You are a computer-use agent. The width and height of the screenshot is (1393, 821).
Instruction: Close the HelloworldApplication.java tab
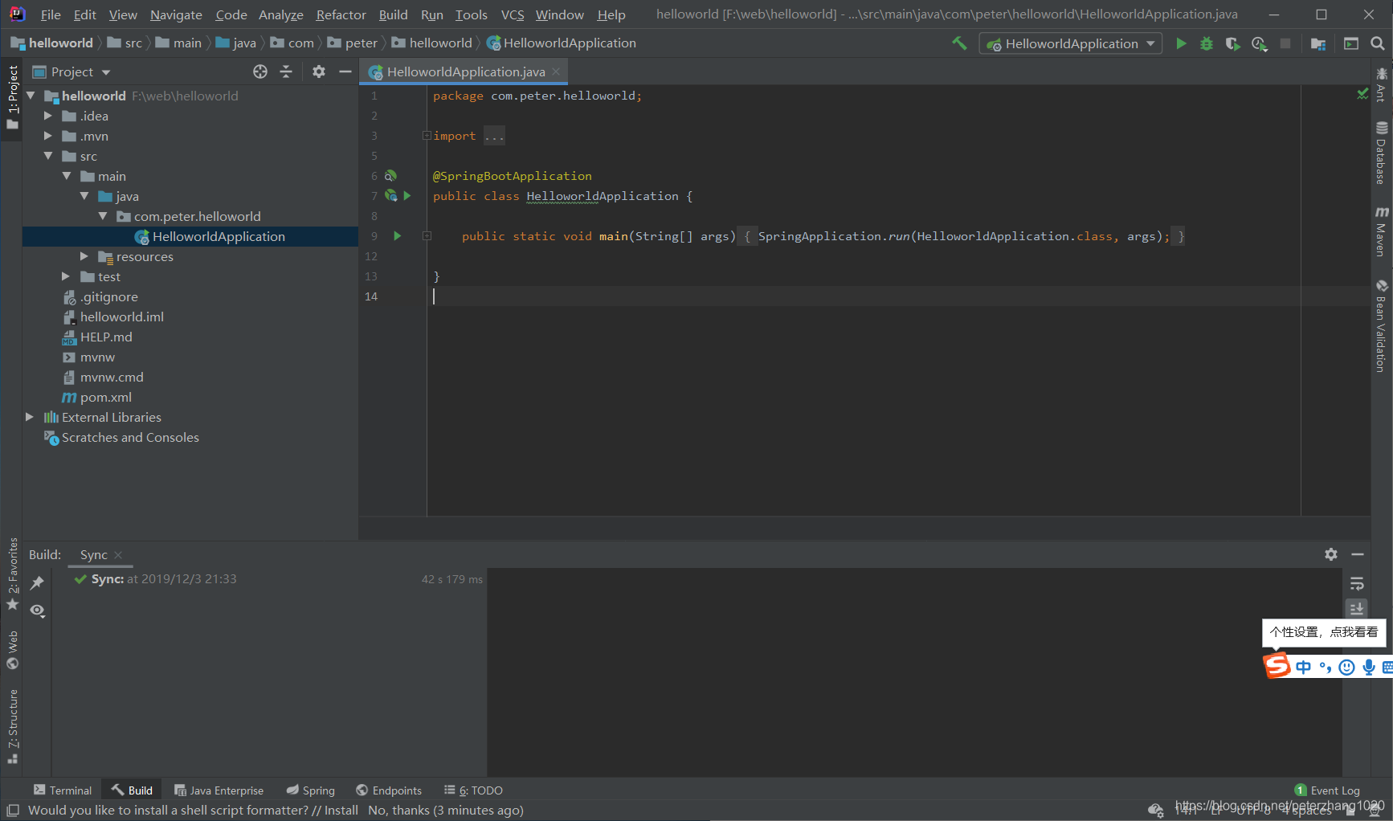click(x=556, y=71)
